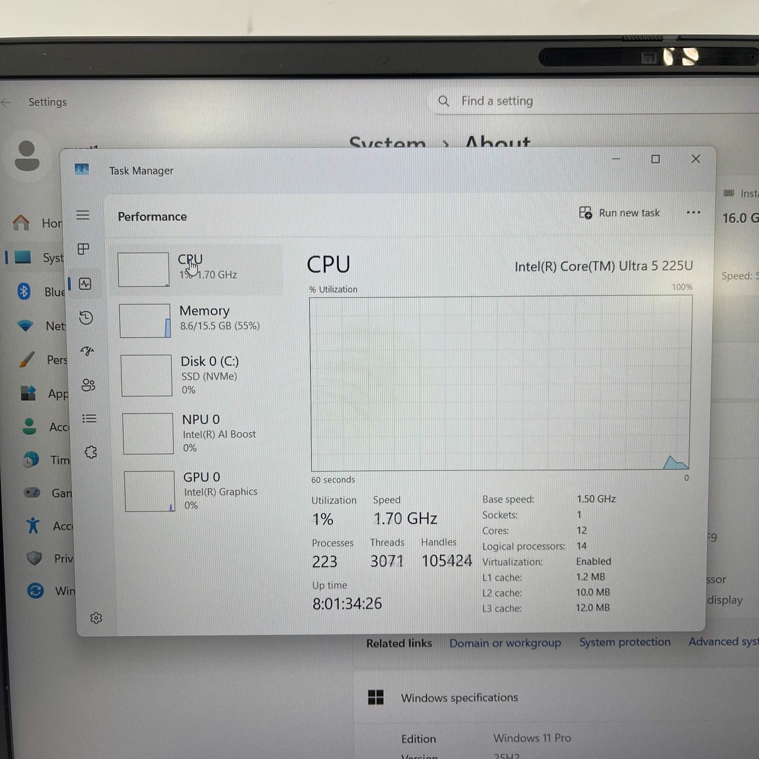Click the 1.70 GHz speed value
The image size is (759, 759).
point(405,518)
